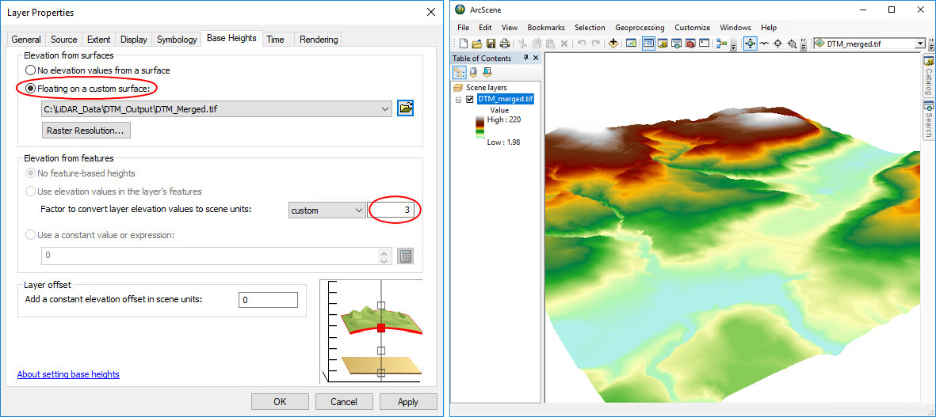Click New document icon in ArcScene toolbar

(x=463, y=43)
